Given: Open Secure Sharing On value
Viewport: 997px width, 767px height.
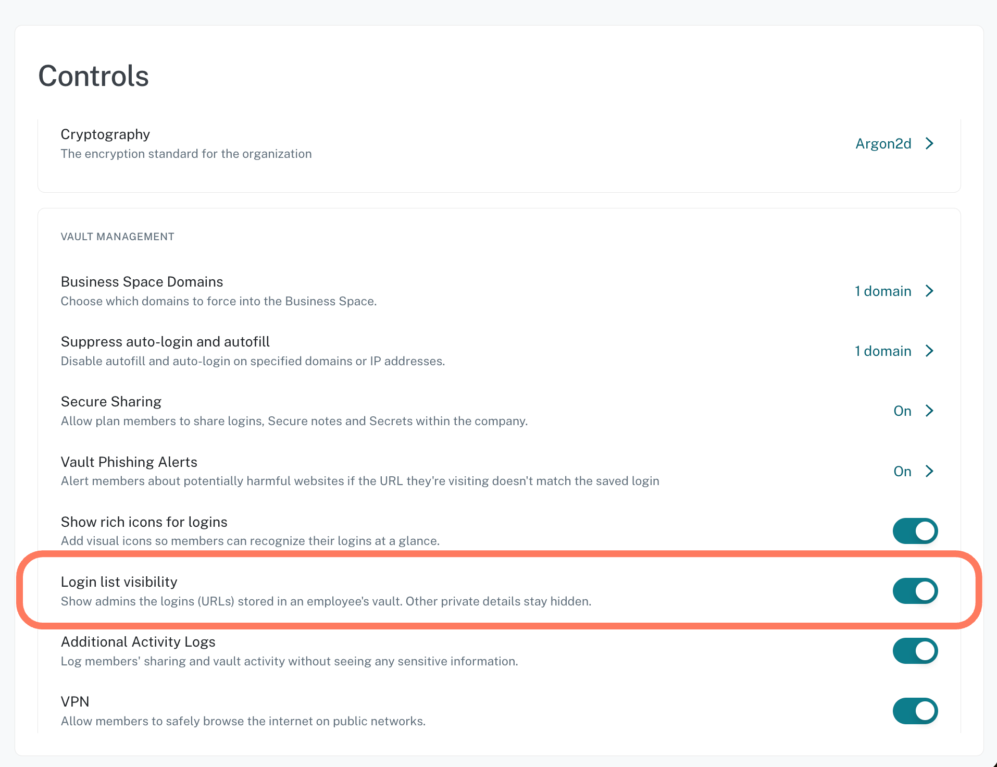Looking at the screenshot, I should click(x=902, y=411).
